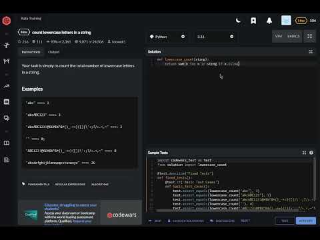Open the bookmarks icon in header

[253, 21]
